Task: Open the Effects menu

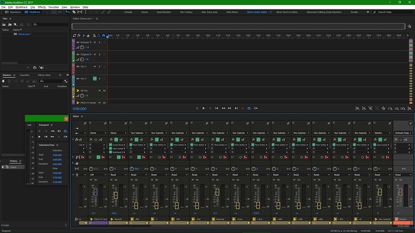Action: click(x=41, y=7)
